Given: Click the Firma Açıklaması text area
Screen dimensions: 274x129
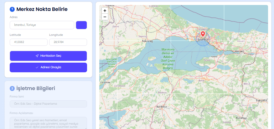Looking at the screenshot, I should pyautogui.click(x=48, y=123).
